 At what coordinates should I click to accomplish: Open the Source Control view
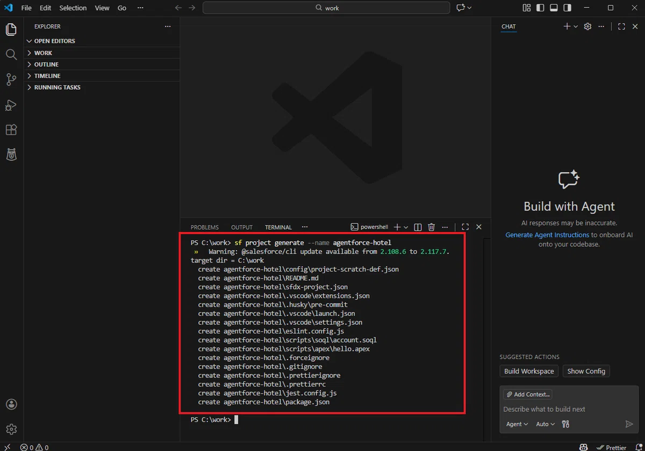click(11, 79)
